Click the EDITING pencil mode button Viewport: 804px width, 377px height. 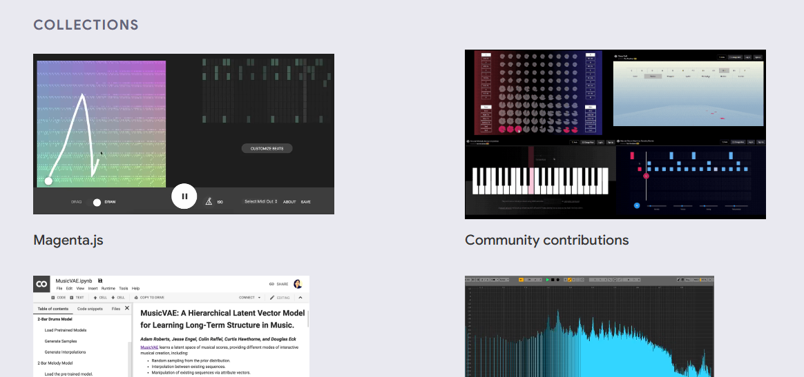pyautogui.click(x=280, y=297)
